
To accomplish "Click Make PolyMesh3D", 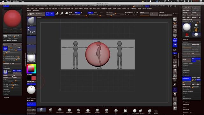I will (193, 15).
